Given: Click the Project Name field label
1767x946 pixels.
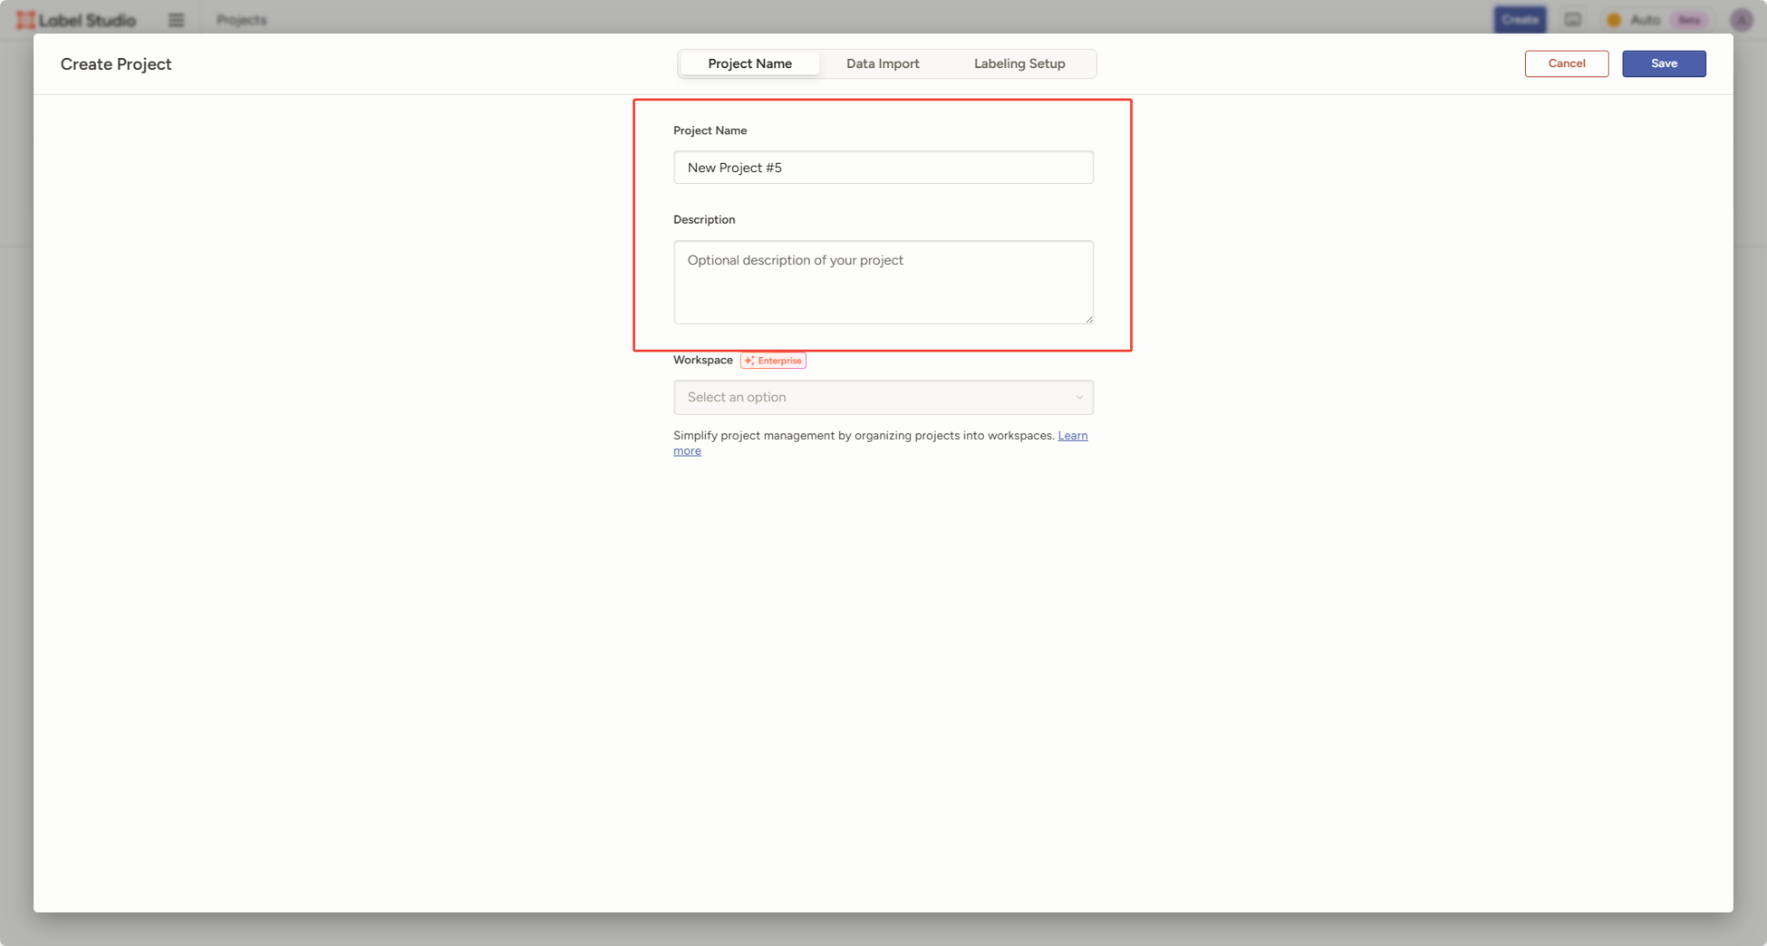Looking at the screenshot, I should 710,131.
